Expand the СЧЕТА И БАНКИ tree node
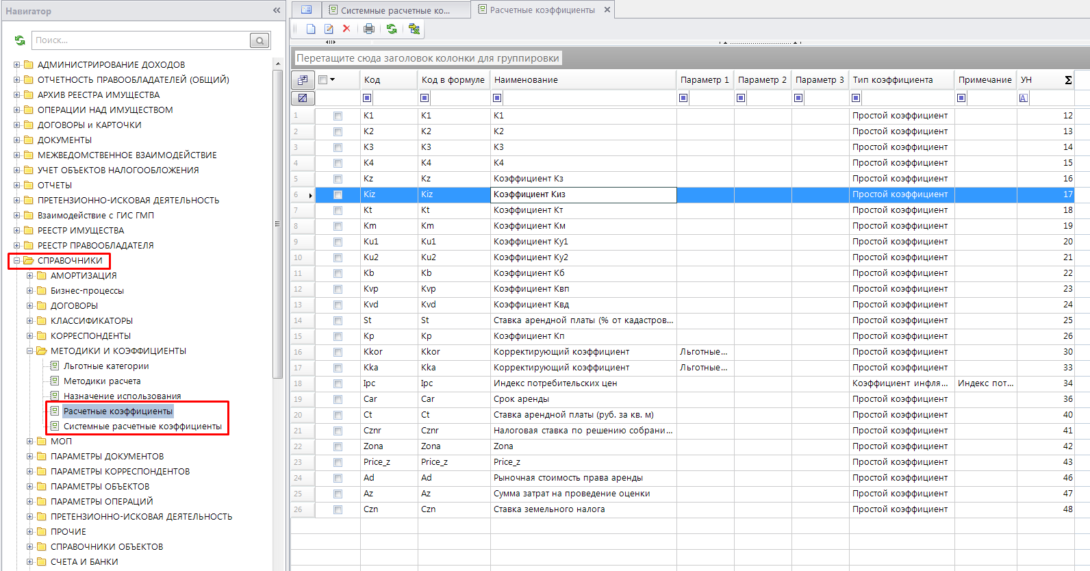 [30, 561]
